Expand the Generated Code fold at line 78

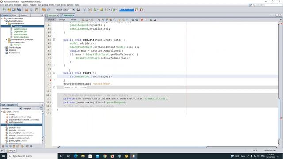point(54,87)
